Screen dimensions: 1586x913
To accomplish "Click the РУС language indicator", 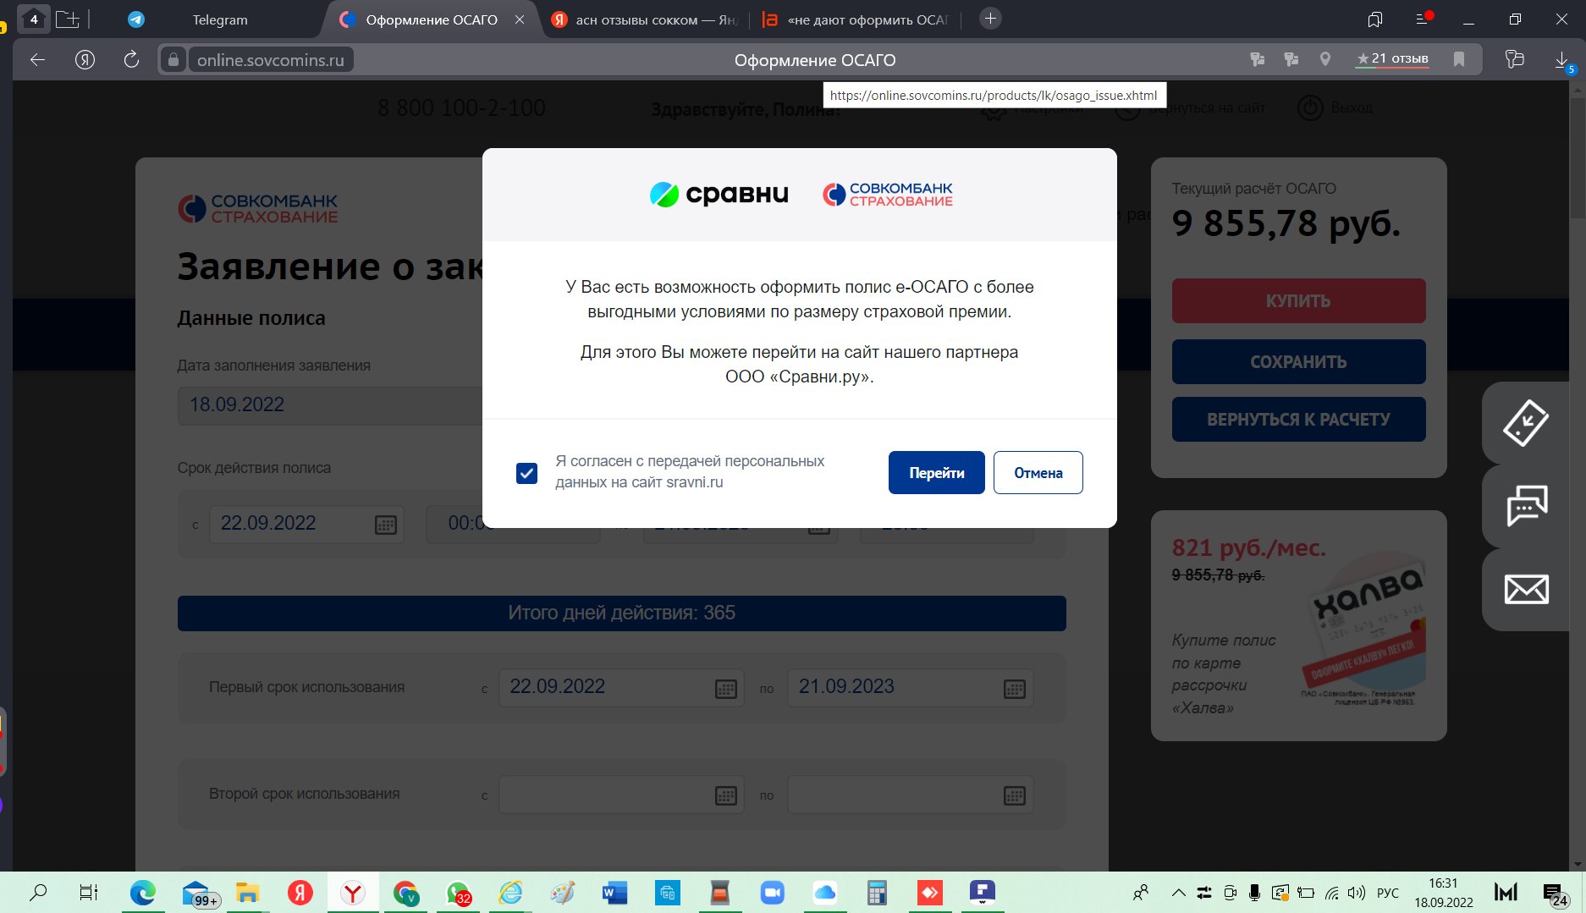I will (x=1388, y=893).
